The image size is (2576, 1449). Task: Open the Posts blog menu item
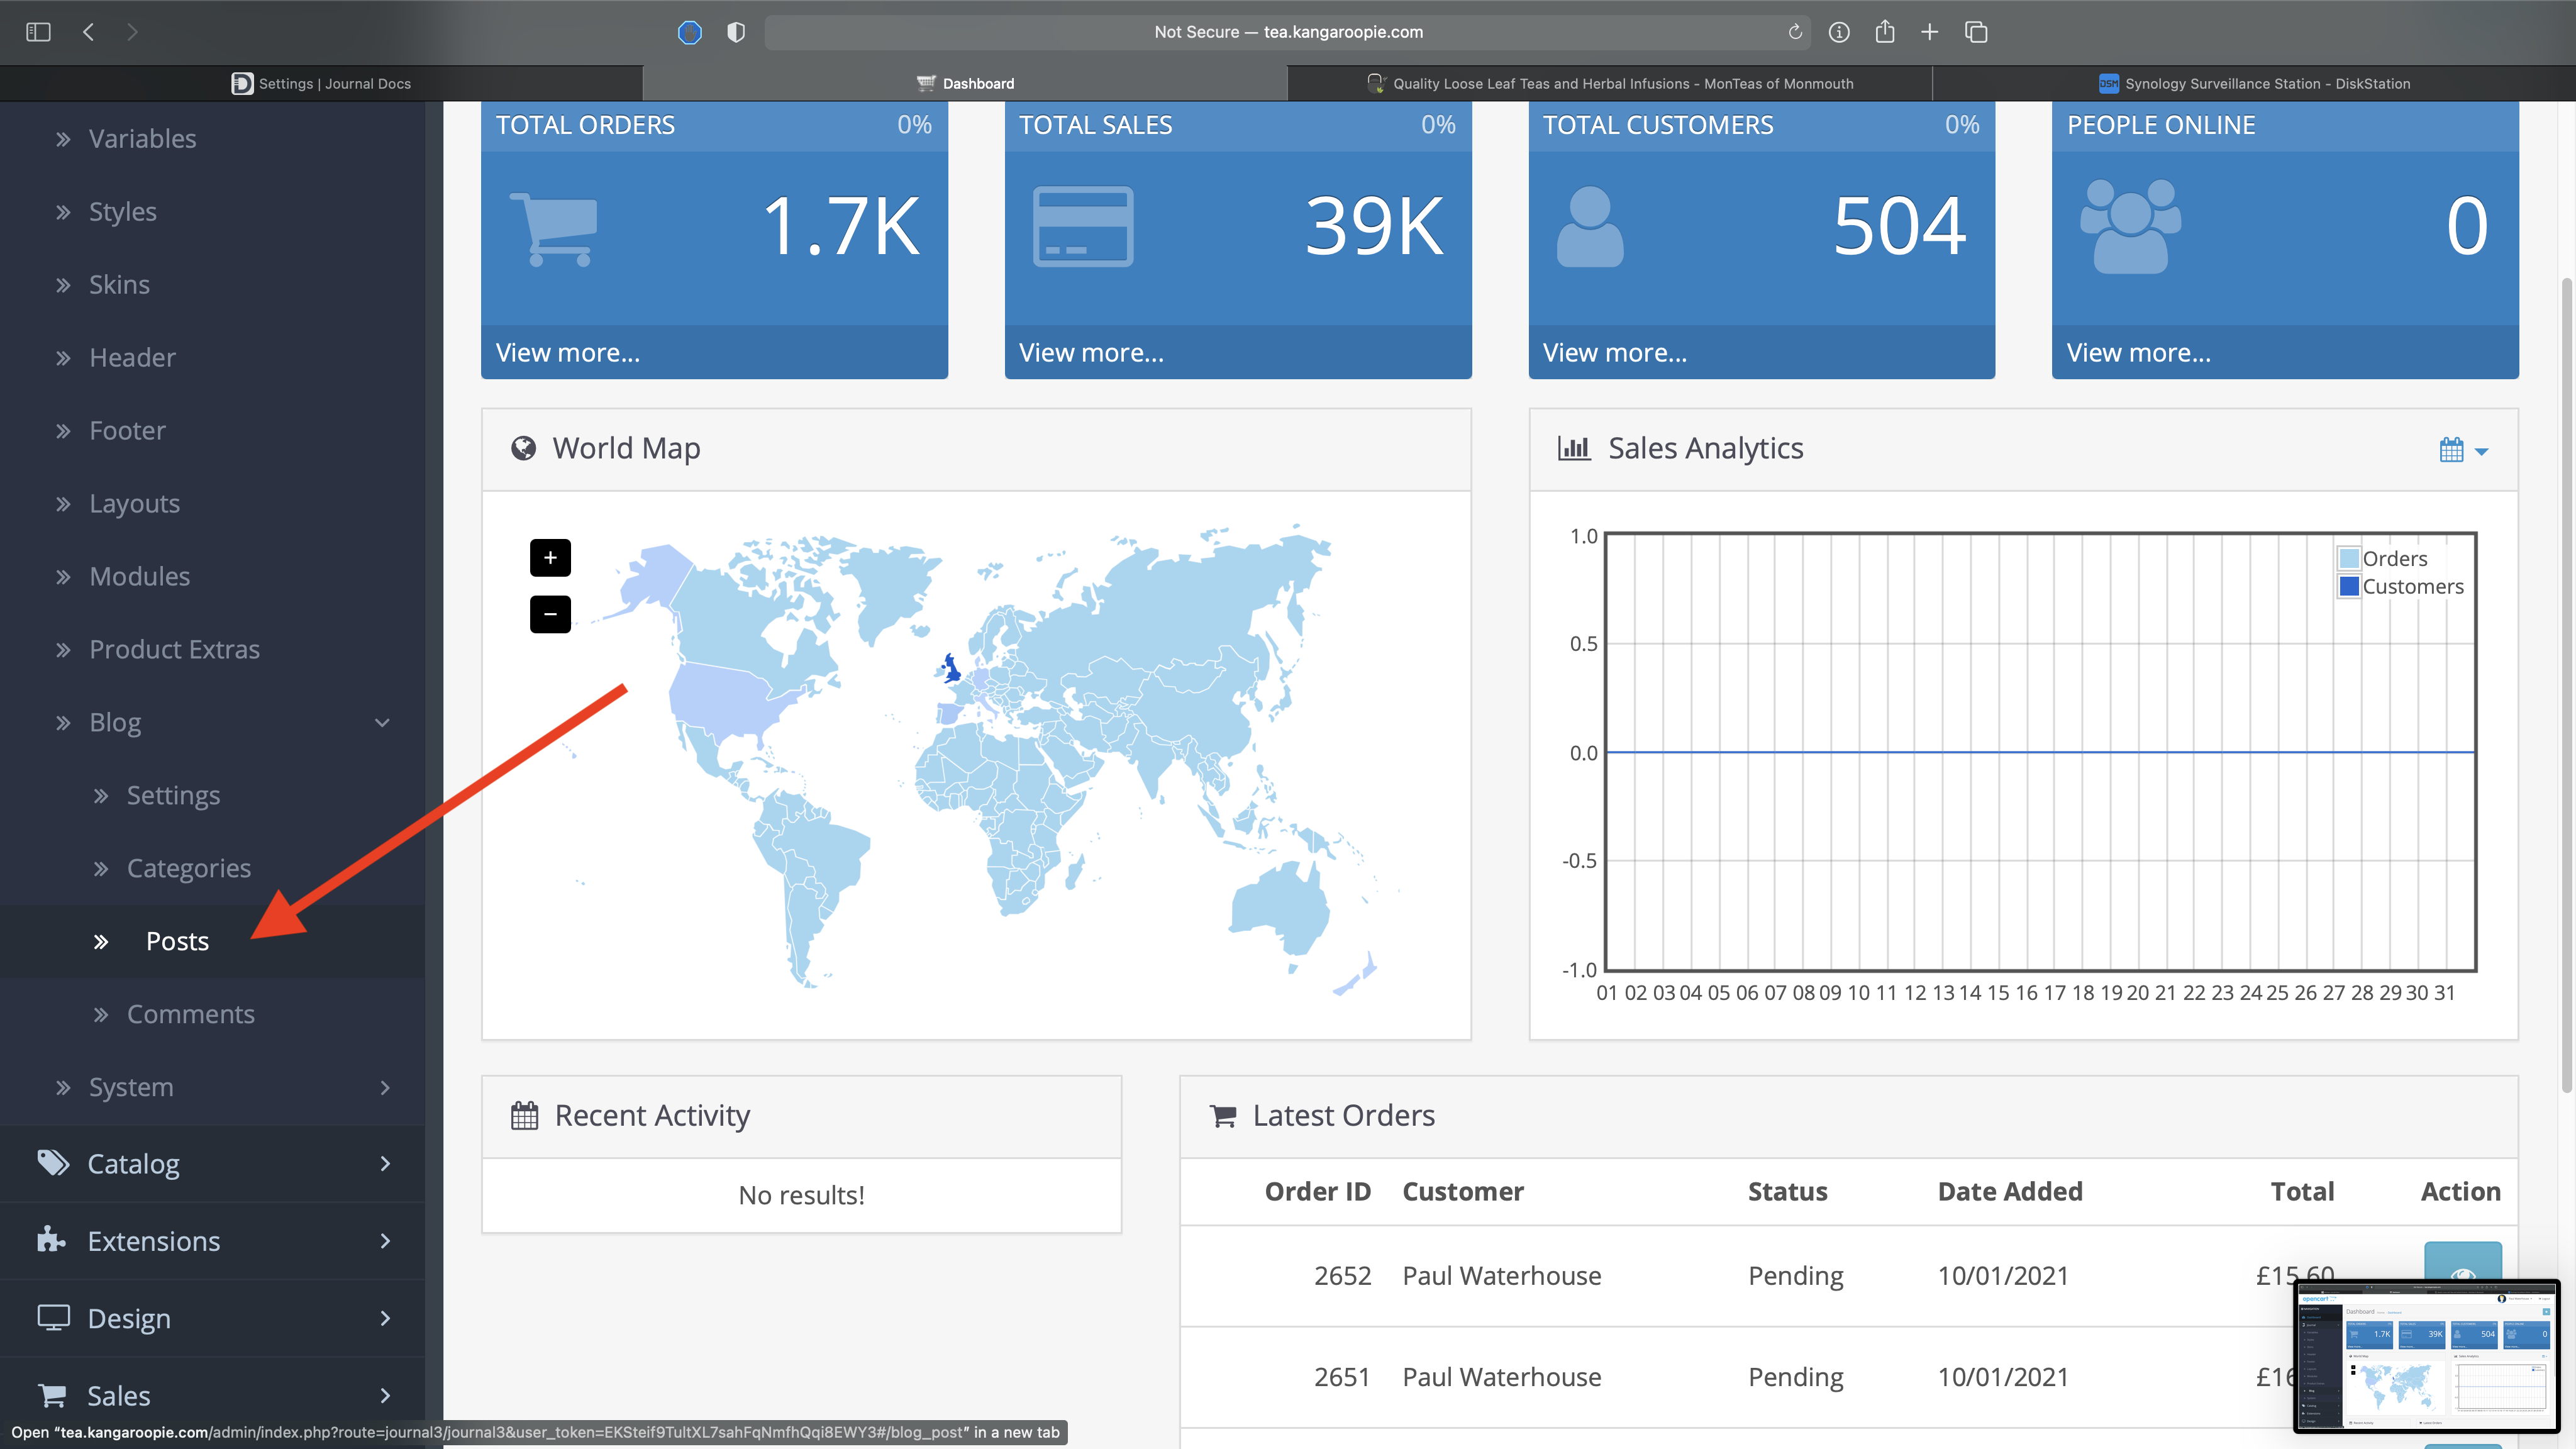click(177, 941)
